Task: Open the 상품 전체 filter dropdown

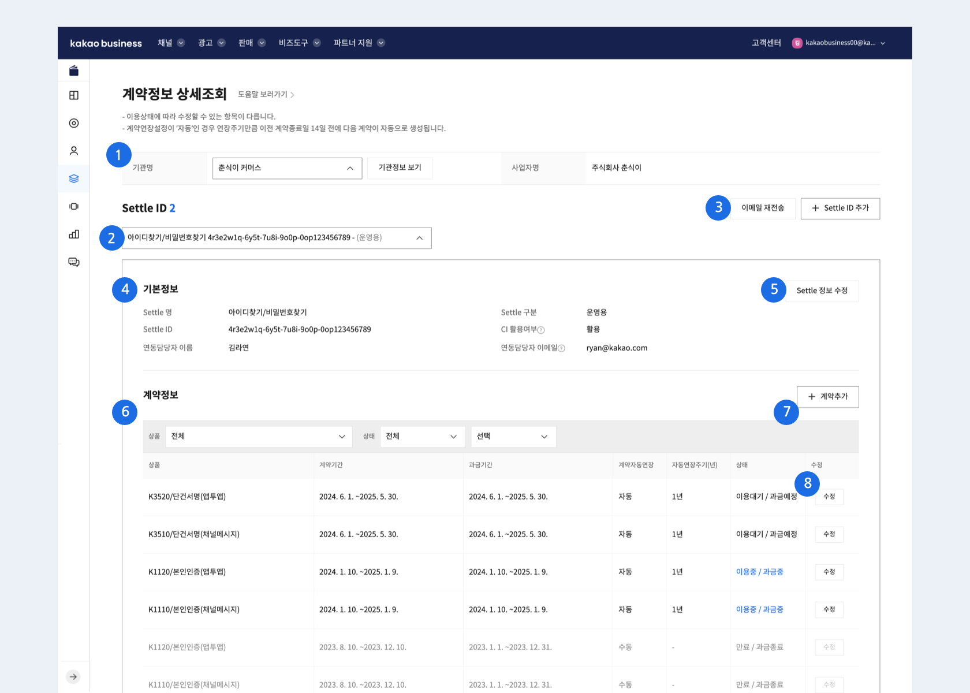Action: click(x=258, y=437)
